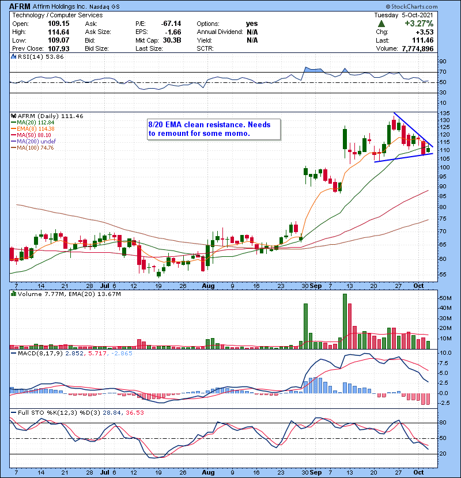Image resolution: width=461 pixels, height=478 pixels.
Task: Click the P/E value -67.14
Action: tap(171, 24)
